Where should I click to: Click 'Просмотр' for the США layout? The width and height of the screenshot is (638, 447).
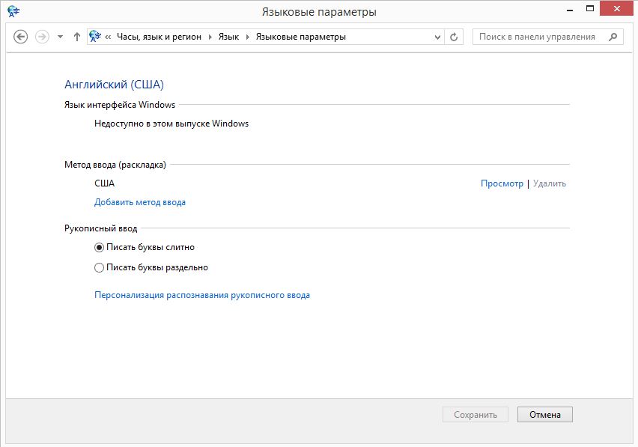point(502,183)
